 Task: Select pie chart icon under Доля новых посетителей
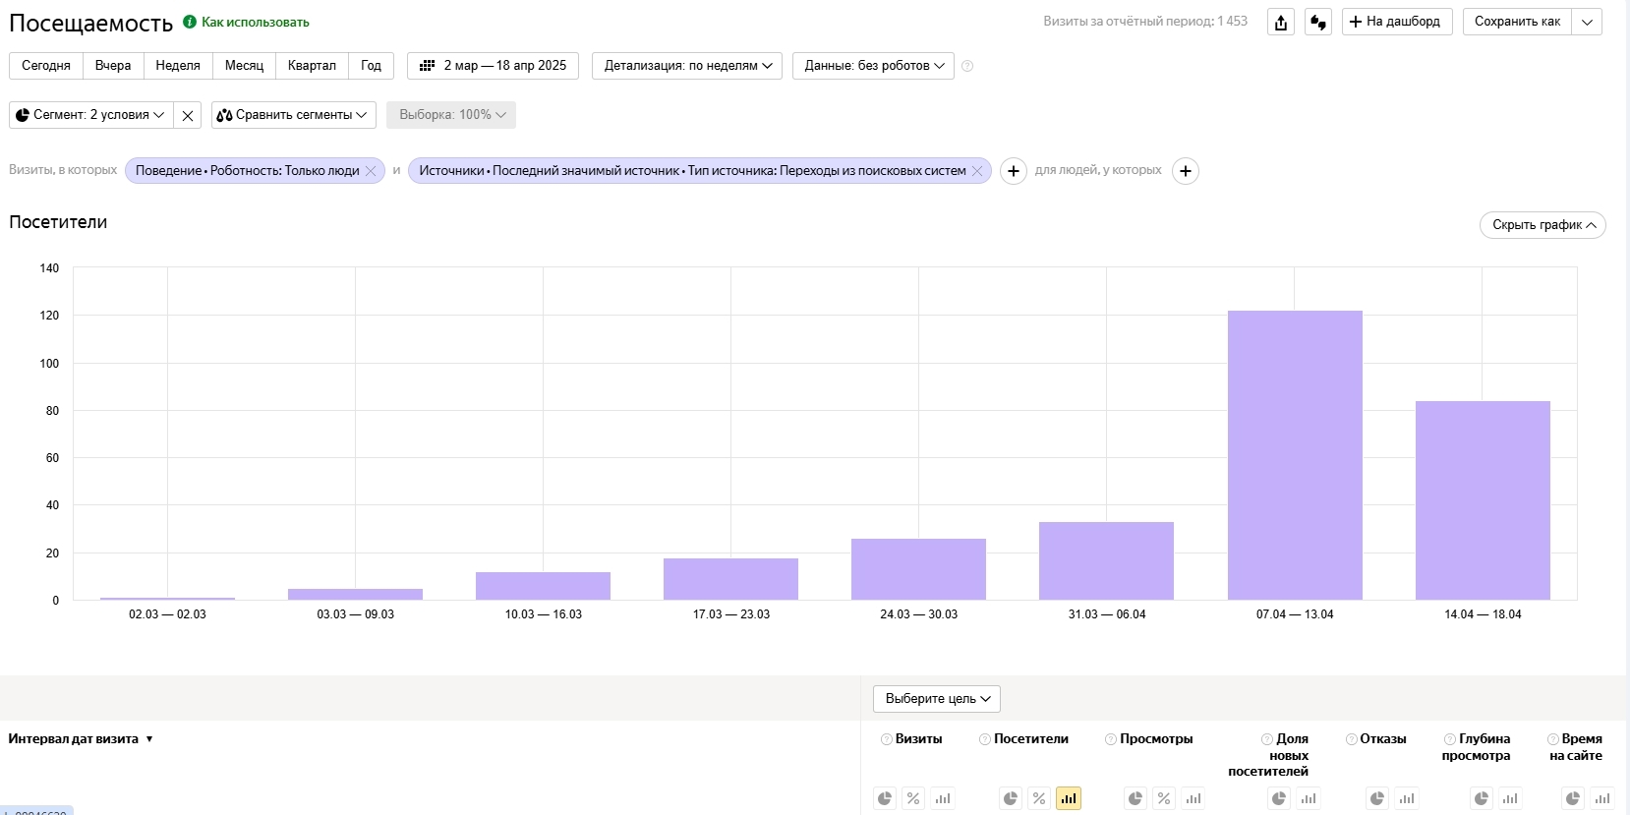(1279, 798)
